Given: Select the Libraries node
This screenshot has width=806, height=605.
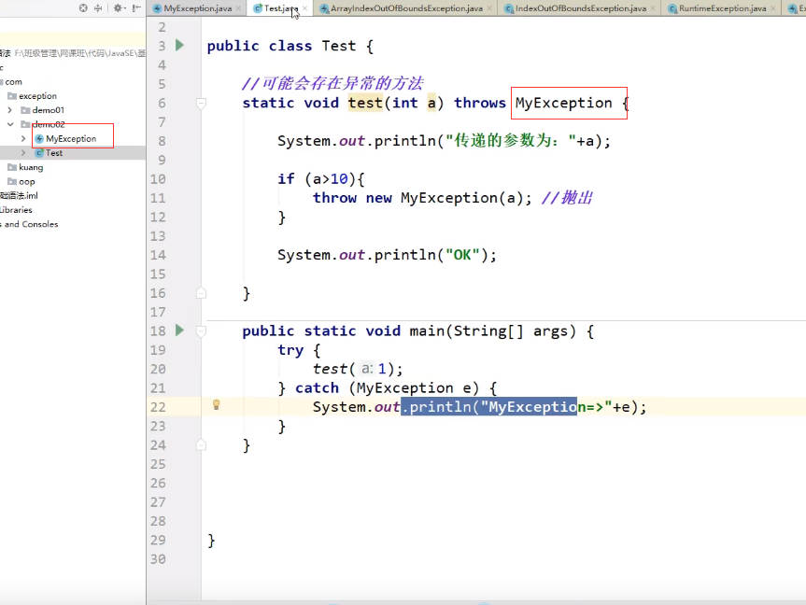Looking at the screenshot, I should click(16, 210).
